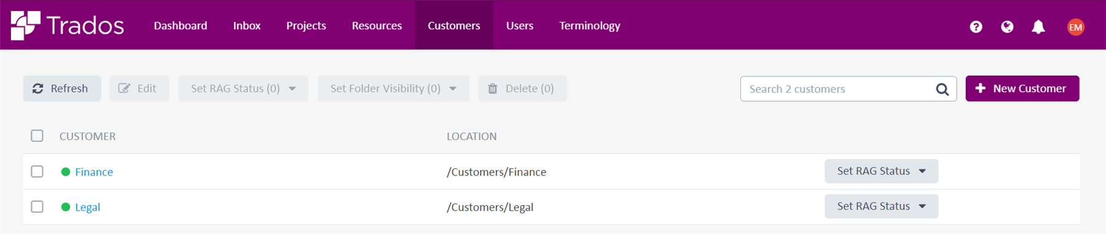Click the search magnifier icon

[x=942, y=89]
